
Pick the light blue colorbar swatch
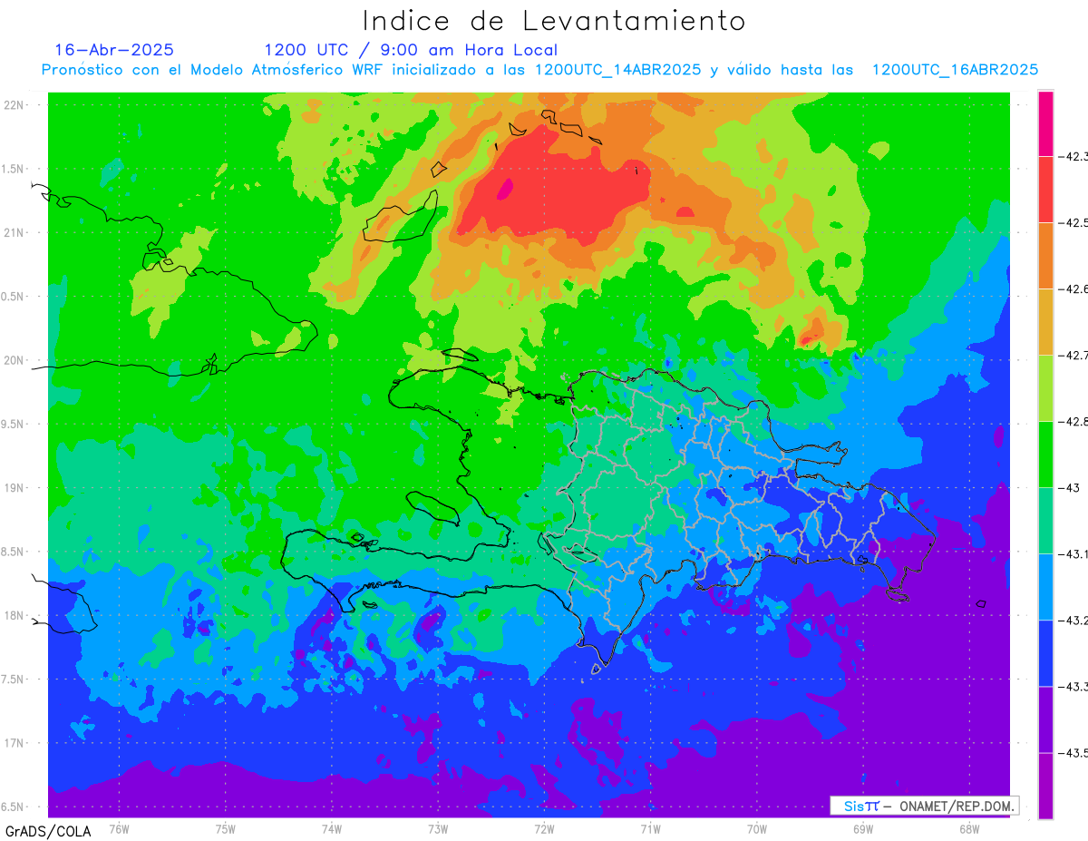(1045, 587)
